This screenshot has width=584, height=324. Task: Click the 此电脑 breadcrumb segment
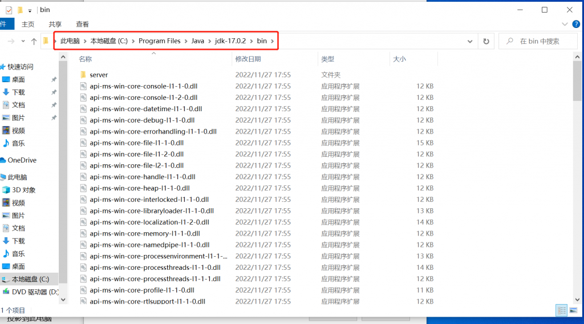tap(70, 41)
